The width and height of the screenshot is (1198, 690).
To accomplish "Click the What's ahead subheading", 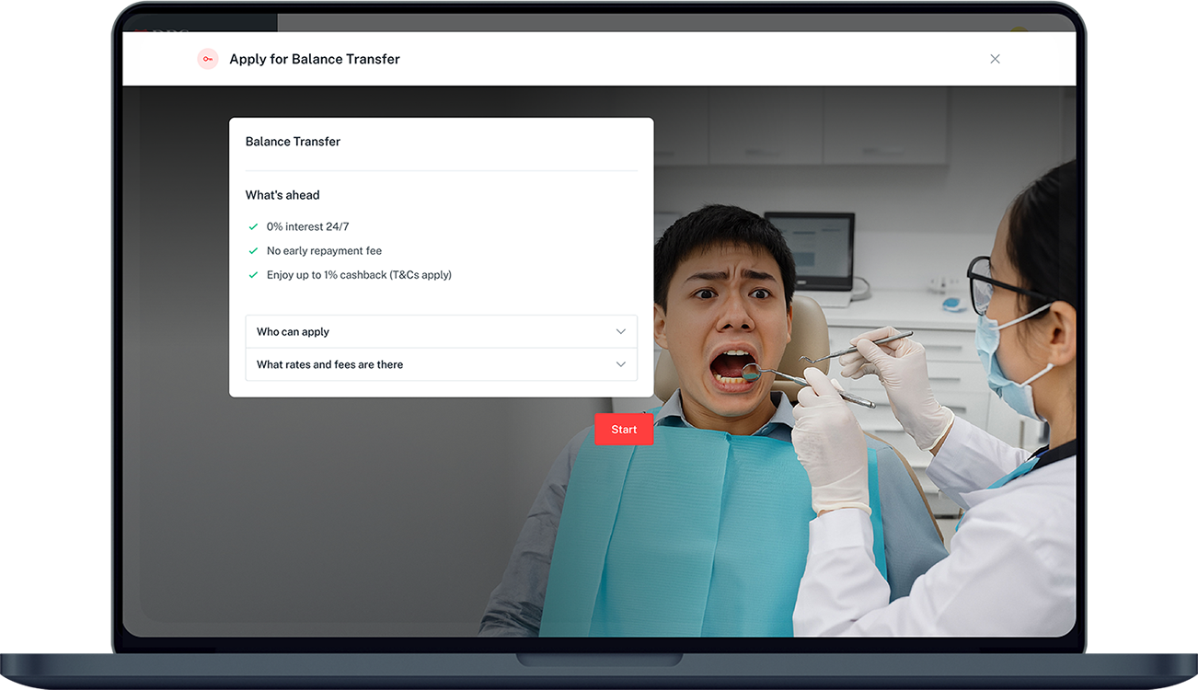I will 282,195.
